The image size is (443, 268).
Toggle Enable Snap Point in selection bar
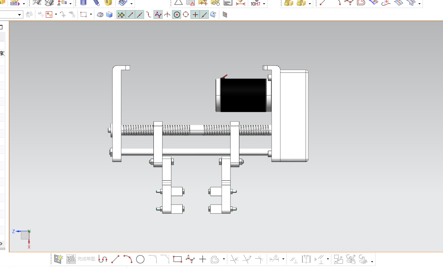(x=121, y=15)
